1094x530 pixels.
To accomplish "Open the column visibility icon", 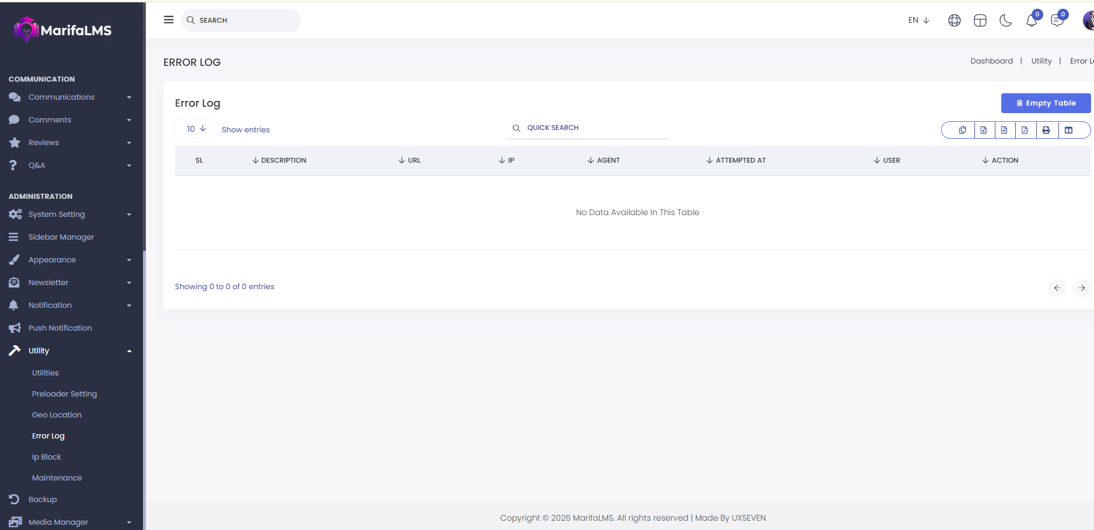I will pyautogui.click(x=1068, y=130).
